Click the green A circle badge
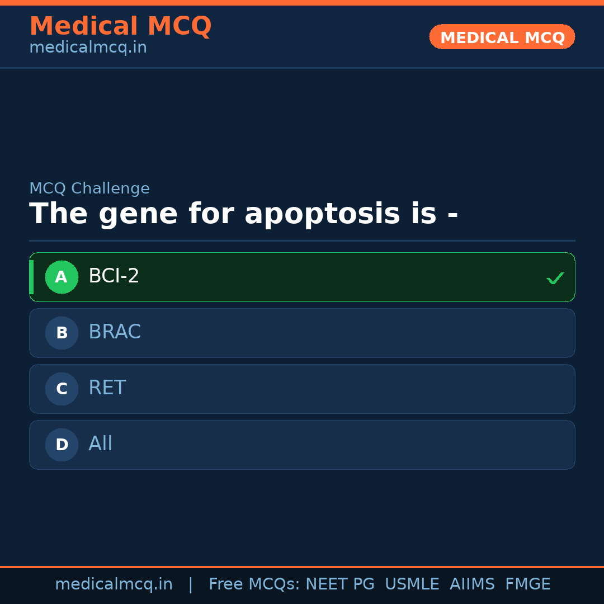The height and width of the screenshot is (604, 604). click(x=62, y=277)
